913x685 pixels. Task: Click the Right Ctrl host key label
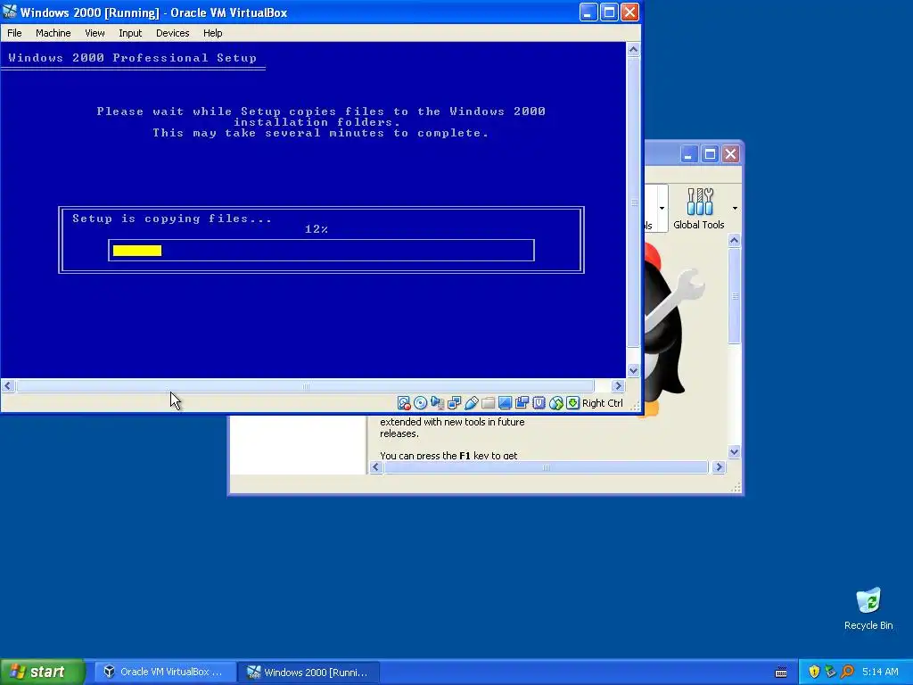603,403
